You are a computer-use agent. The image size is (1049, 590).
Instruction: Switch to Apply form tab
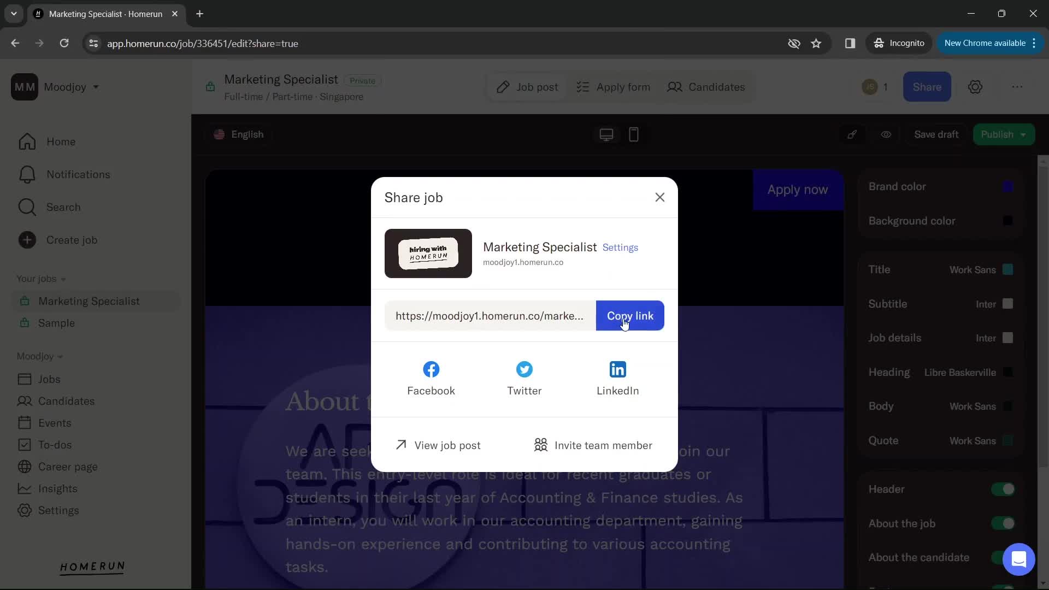click(x=613, y=87)
